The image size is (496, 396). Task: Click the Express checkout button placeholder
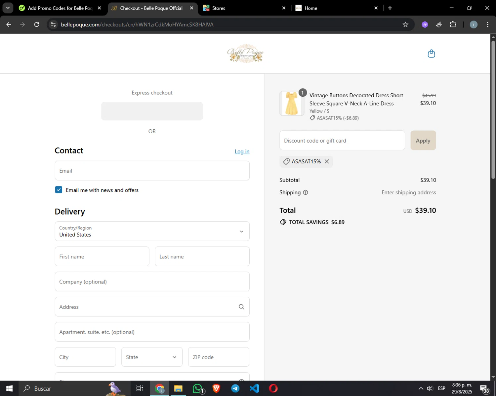152,111
